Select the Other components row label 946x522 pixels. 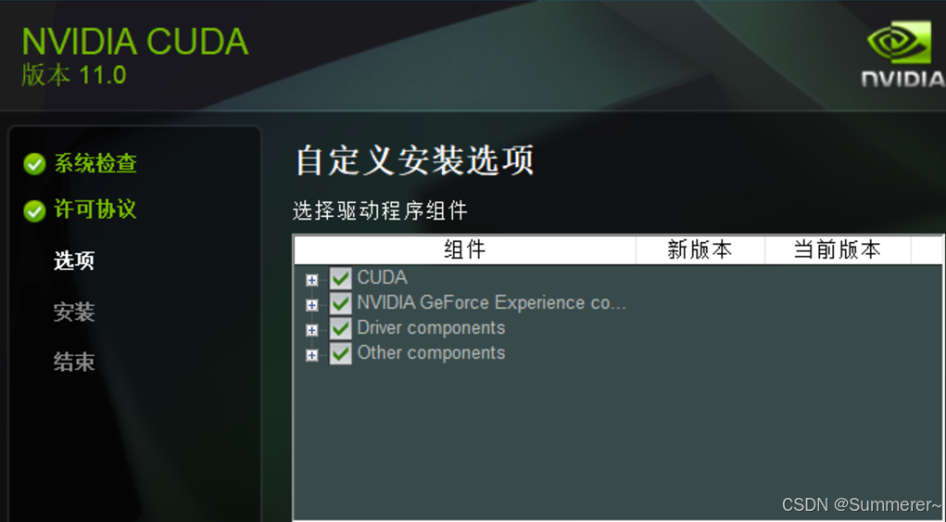coord(431,352)
